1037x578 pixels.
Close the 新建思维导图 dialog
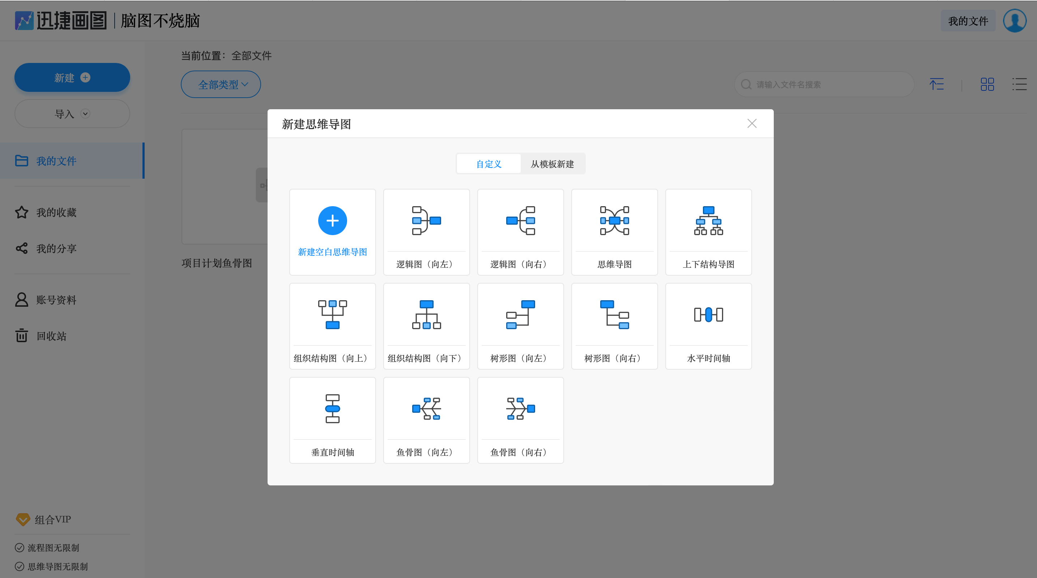[x=752, y=124]
